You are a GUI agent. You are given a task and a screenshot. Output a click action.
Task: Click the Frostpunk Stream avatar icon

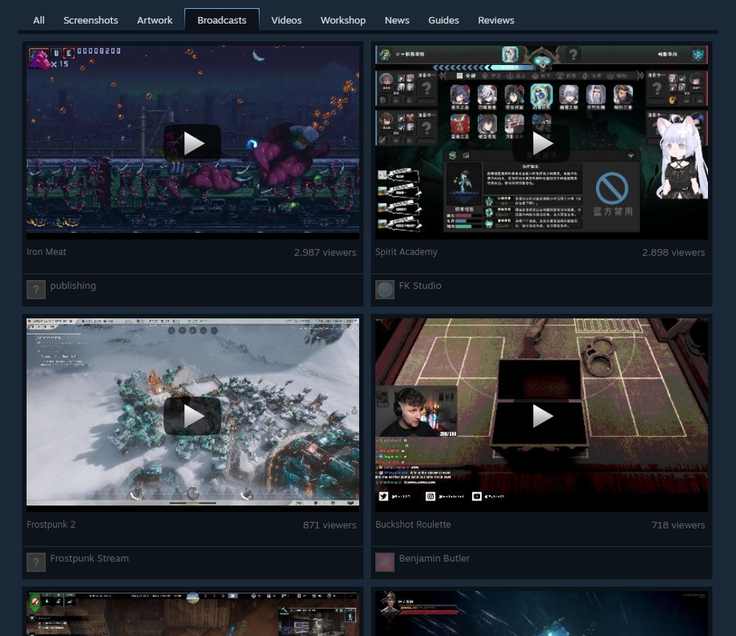(x=36, y=562)
